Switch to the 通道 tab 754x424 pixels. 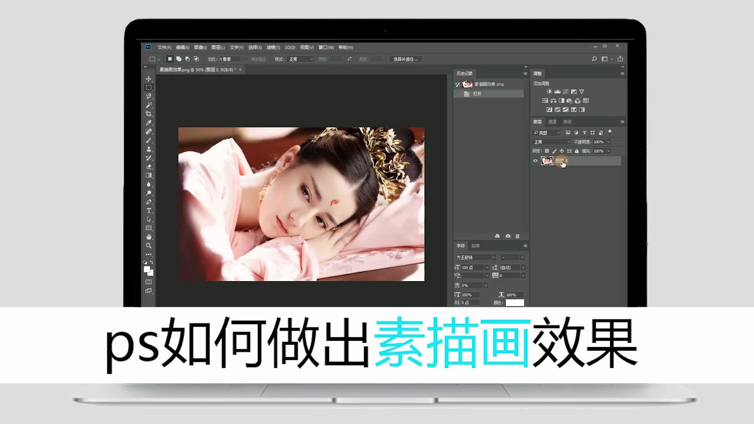552,122
